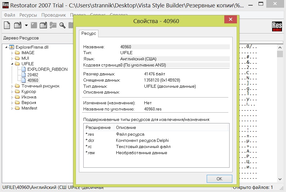Click the New file toolbar icon

(7, 25)
